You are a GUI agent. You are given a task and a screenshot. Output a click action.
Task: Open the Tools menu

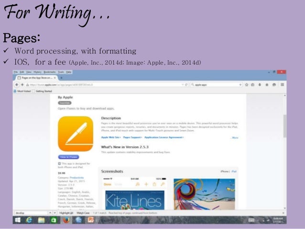[x=61, y=72]
